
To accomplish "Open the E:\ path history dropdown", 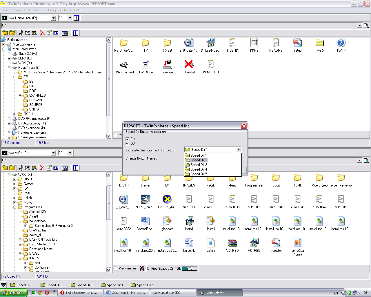I will (x=360, y=26).
